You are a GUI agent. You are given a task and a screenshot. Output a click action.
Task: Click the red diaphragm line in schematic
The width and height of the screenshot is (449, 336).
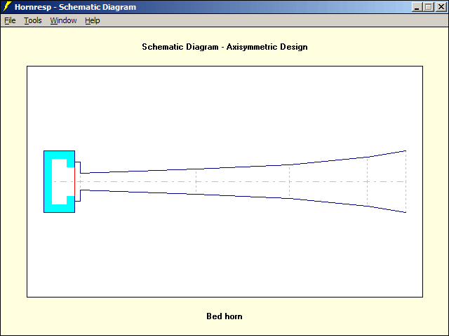pyautogui.click(x=75, y=181)
